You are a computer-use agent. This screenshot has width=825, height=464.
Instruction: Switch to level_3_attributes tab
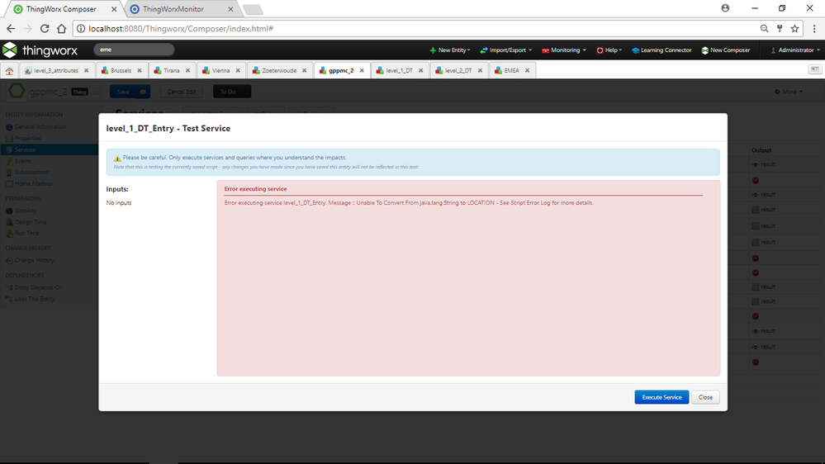pyautogui.click(x=52, y=70)
